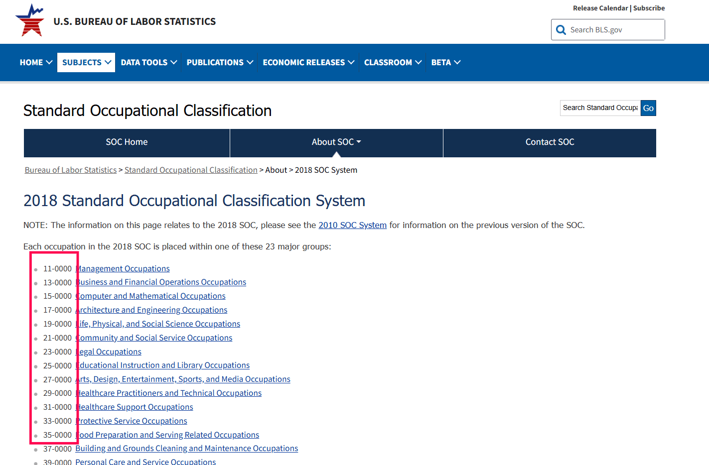Open Educational Instruction and Library Occupations

pos(162,365)
